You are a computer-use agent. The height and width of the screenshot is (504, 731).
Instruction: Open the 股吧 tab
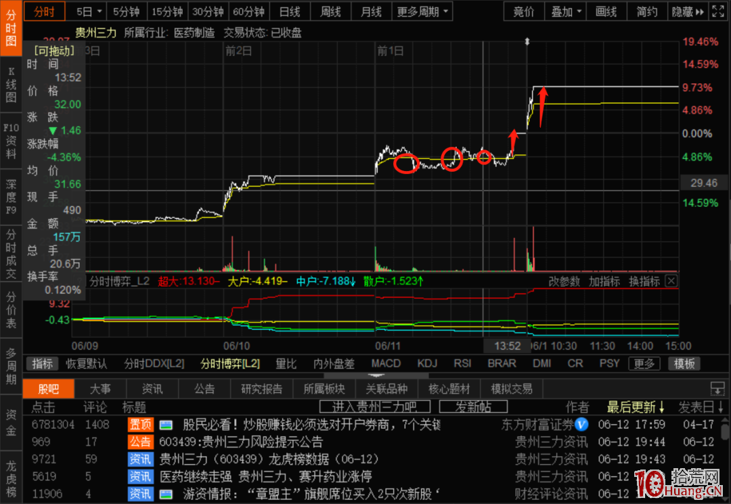[x=49, y=389]
